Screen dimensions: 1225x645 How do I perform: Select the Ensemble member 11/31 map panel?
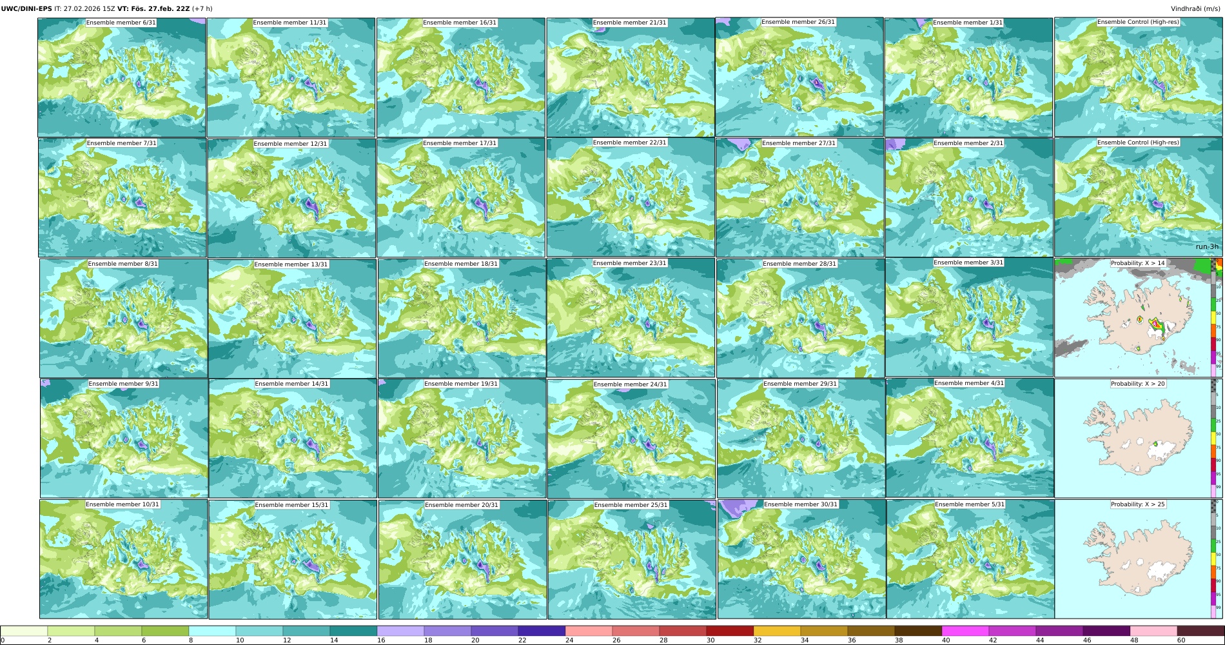click(x=291, y=77)
